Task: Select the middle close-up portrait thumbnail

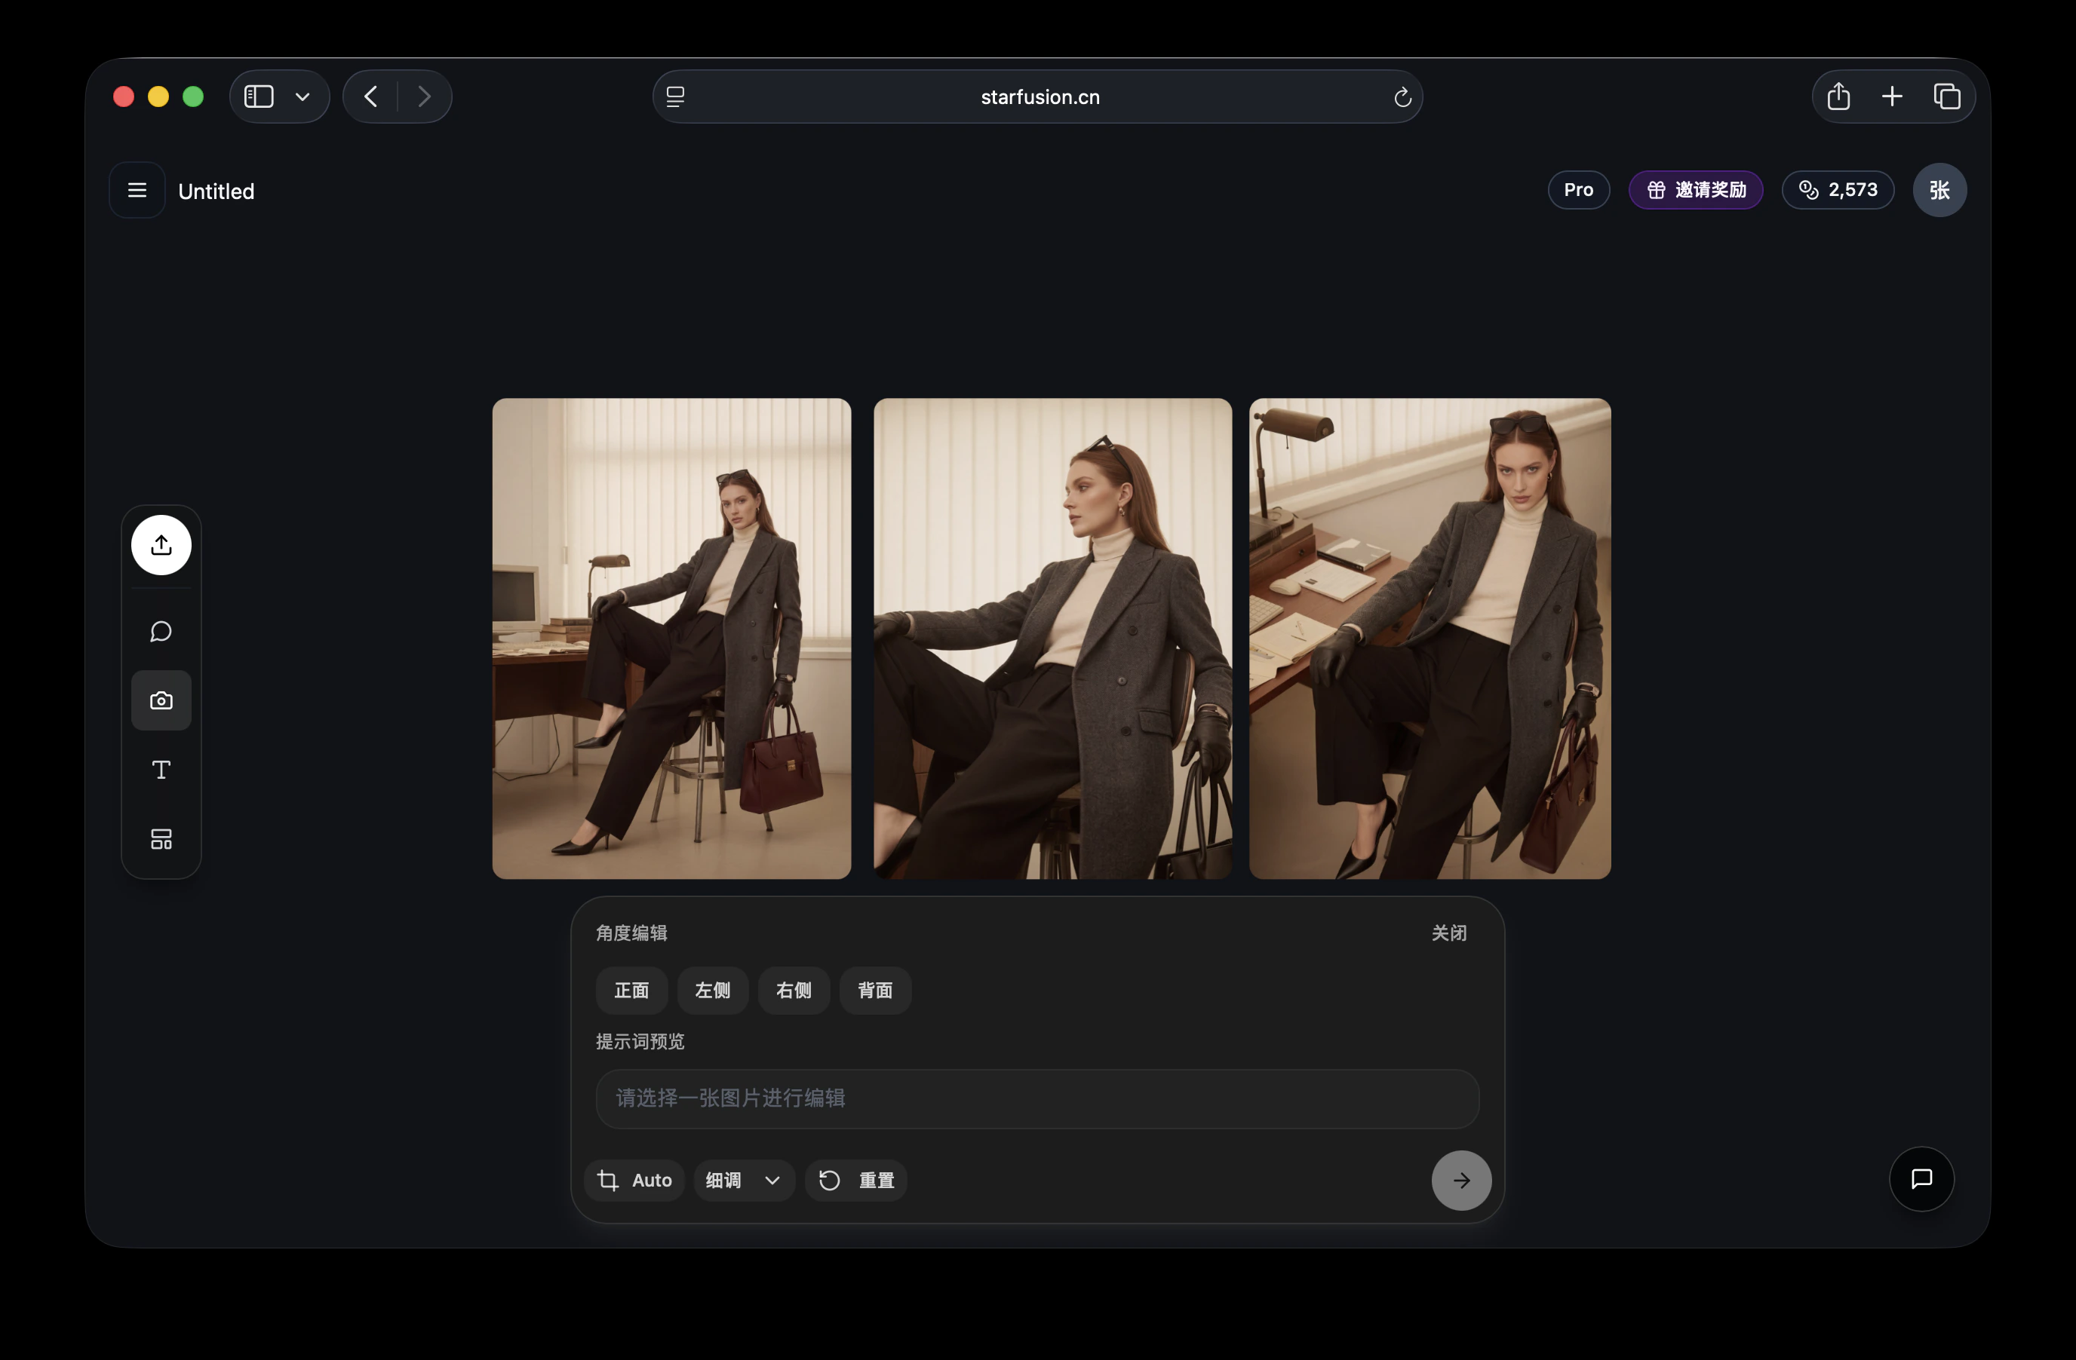Action: pos(1052,638)
